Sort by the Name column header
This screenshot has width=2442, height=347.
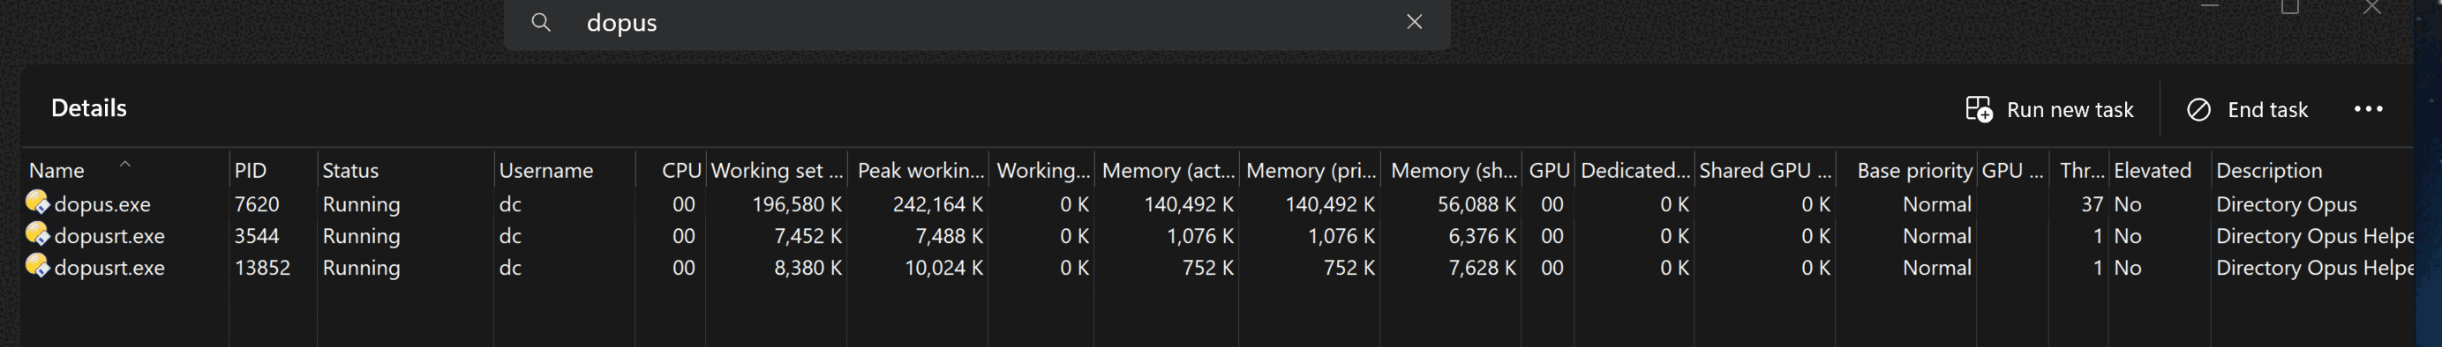pyautogui.click(x=56, y=170)
